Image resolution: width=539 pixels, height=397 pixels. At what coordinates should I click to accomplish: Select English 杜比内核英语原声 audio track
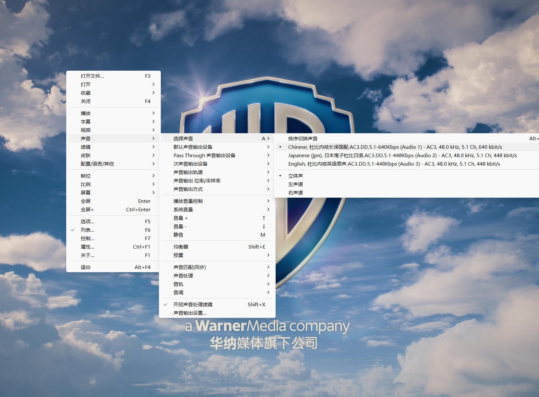[408, 164]
